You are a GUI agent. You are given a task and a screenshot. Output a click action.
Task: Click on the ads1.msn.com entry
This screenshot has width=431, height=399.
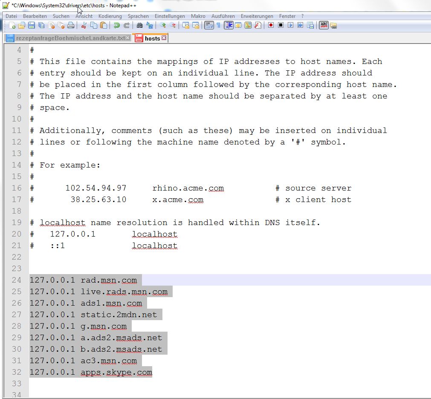click(111, 303)
